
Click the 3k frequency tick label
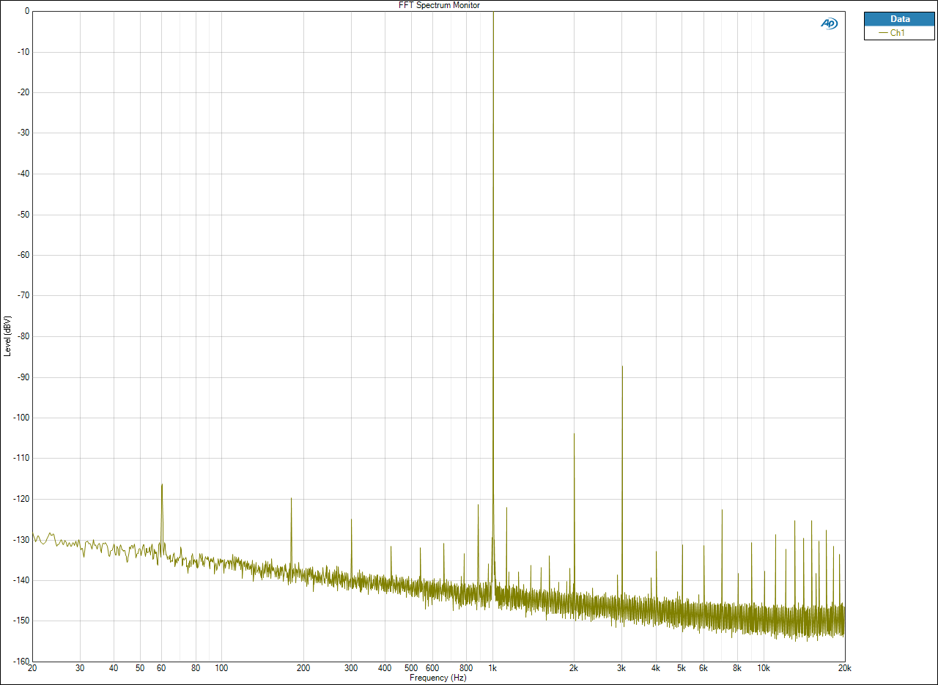click(x=622, y=668)
